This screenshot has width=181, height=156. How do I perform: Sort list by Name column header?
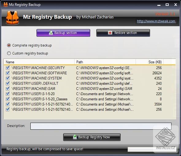[39, 62]
